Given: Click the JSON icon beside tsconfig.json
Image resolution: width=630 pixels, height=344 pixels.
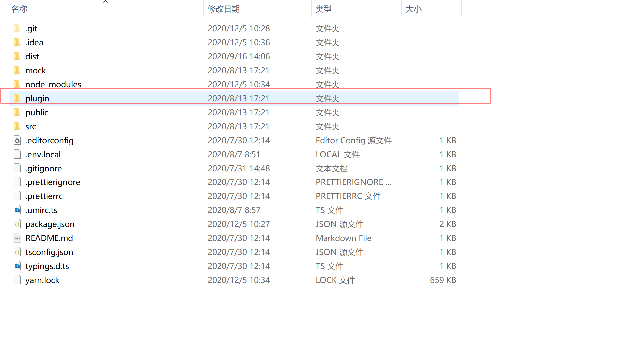Looking at the screenshot, I should point(17,252).
